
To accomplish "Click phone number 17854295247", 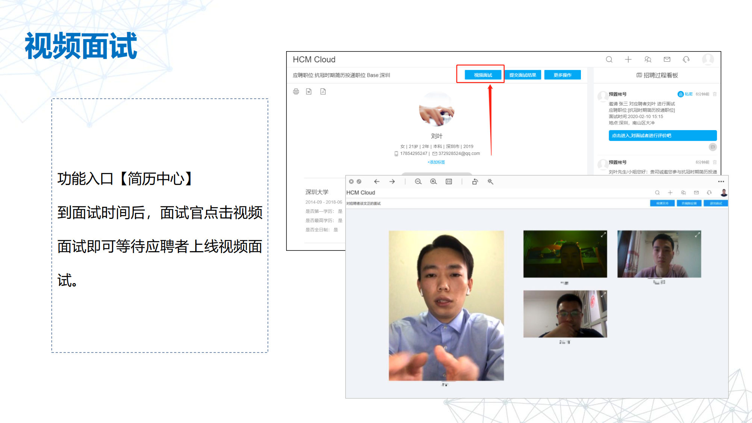I will tap(414, 153).
